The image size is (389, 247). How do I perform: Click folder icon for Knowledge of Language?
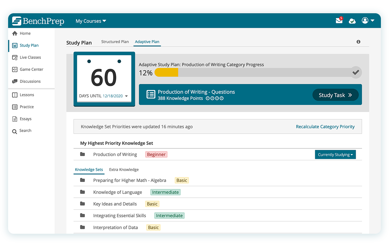tap(83, 192)
